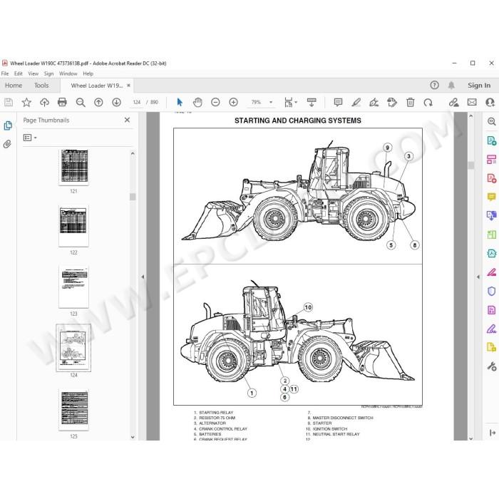Open the sign document tool
Screen dimensions: 499x499
(x=374, y=102)
